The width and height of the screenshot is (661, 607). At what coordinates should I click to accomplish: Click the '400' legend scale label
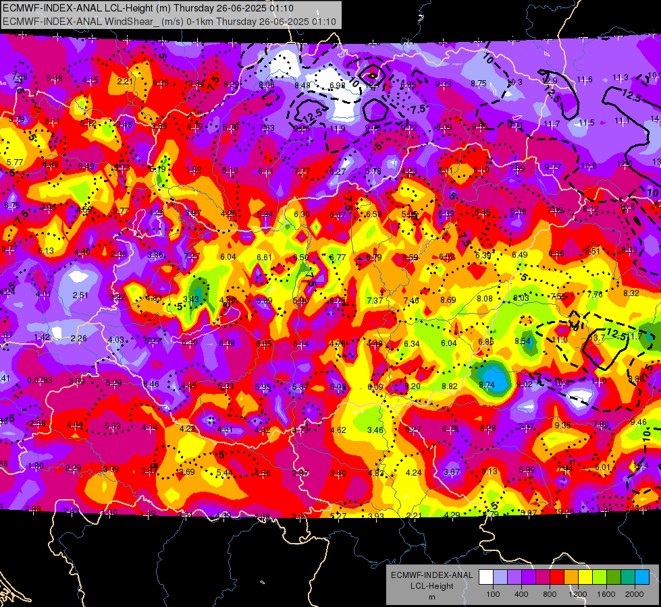pos(521,594)
